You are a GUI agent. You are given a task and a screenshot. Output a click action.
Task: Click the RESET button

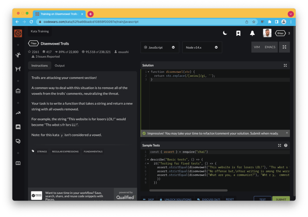tap(230, 199)
